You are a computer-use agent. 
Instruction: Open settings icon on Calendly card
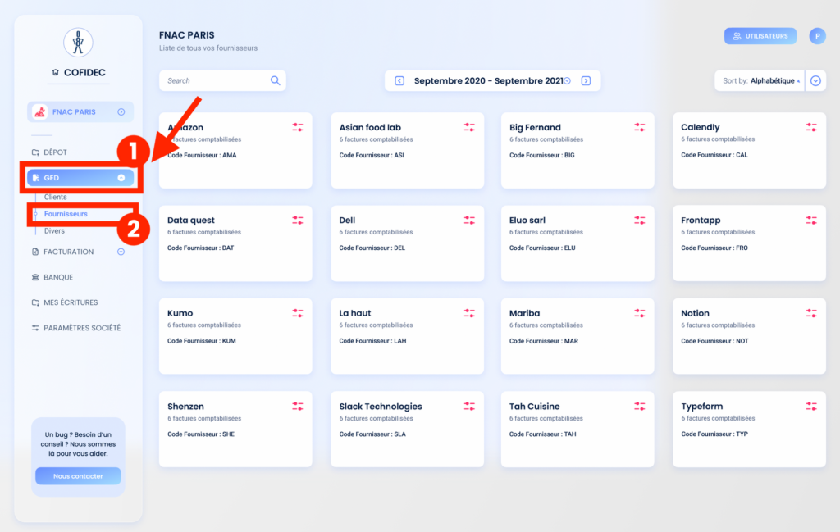[811, 127]
